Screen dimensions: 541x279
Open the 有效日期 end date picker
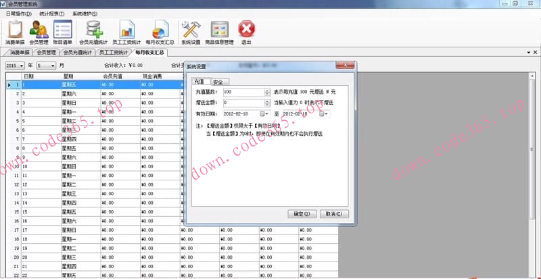tap(324, 113)
